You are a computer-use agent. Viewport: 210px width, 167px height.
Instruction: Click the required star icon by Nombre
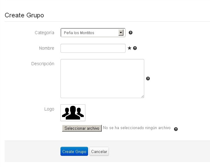click(x=129, y=48)
